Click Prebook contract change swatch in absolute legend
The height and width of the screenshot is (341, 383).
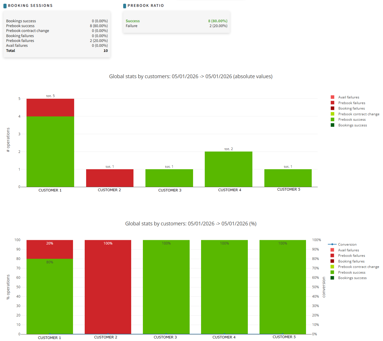(x=333, y=114)
